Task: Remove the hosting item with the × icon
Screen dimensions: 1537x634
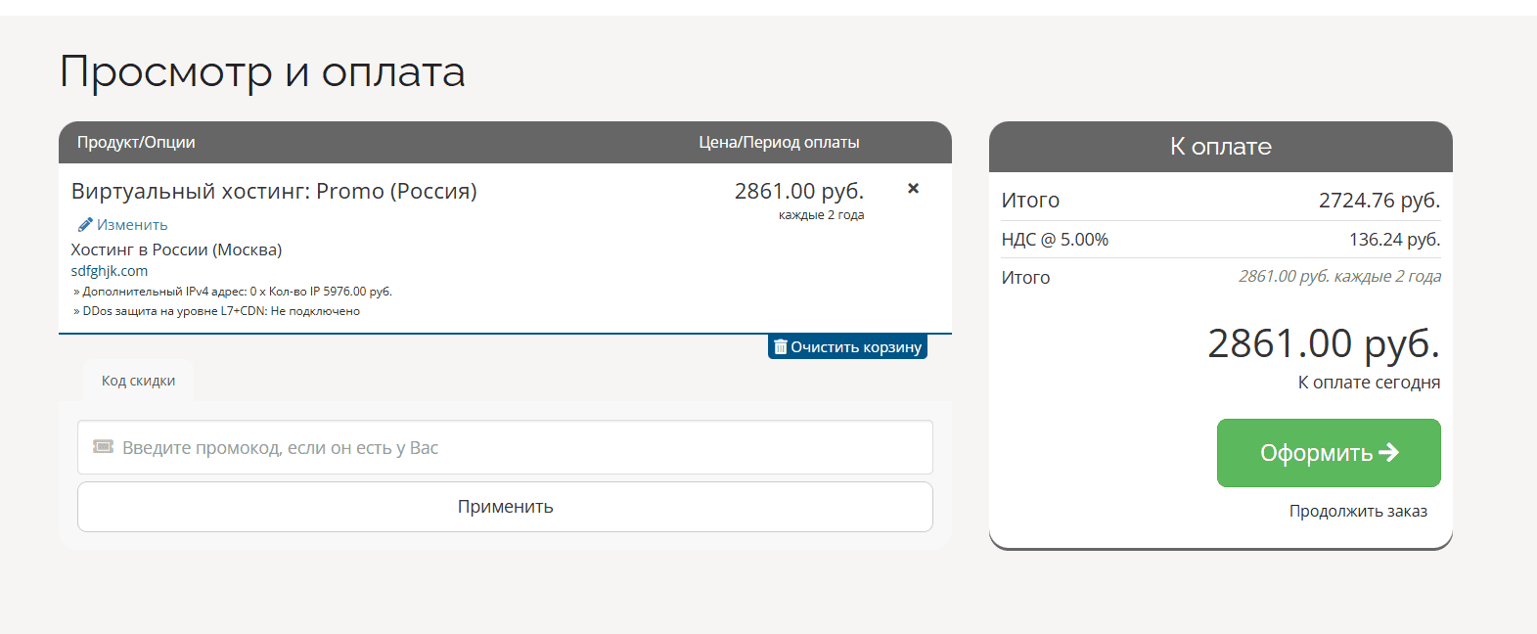Action: click(913, 189)
